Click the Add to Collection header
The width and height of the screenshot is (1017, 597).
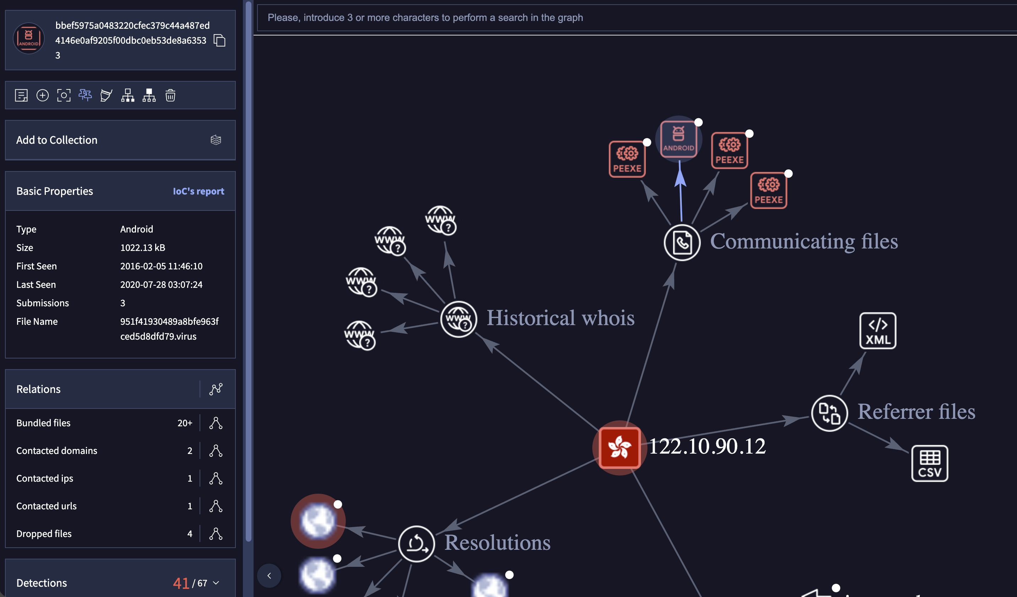pyautogui.click(x=120, y=140)
